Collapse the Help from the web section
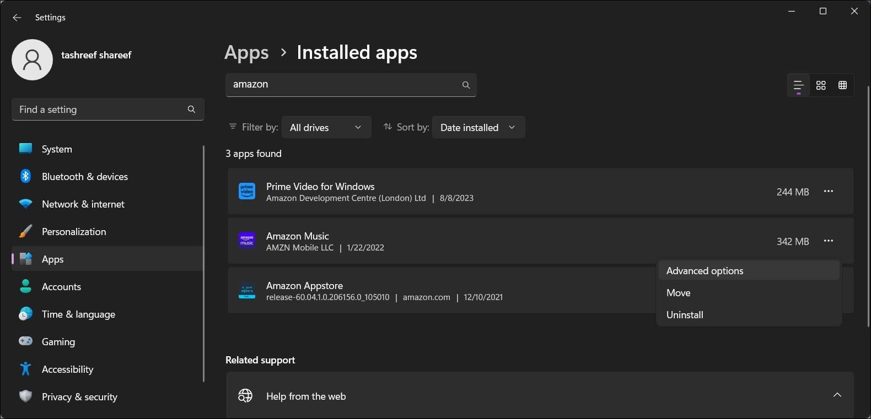Image resolution: width=871 pixels, height=419 pixels. pos(837,395)
